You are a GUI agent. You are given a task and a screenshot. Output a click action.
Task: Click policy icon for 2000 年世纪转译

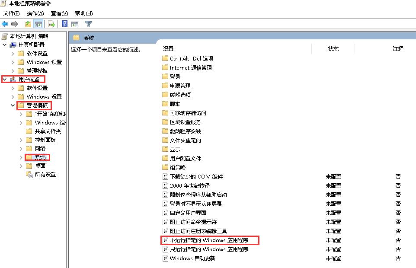click(165, 185)
